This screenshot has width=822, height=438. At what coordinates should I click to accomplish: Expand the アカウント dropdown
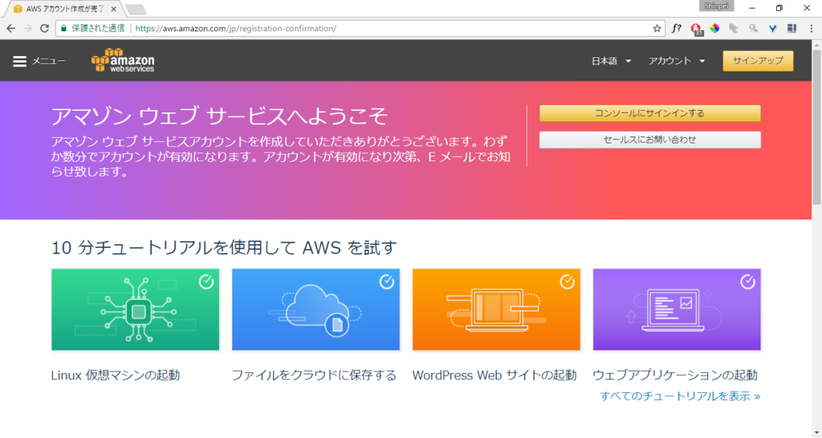pyautogui.click(x=676, y=61)
